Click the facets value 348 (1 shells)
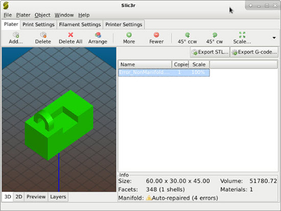 166,190
